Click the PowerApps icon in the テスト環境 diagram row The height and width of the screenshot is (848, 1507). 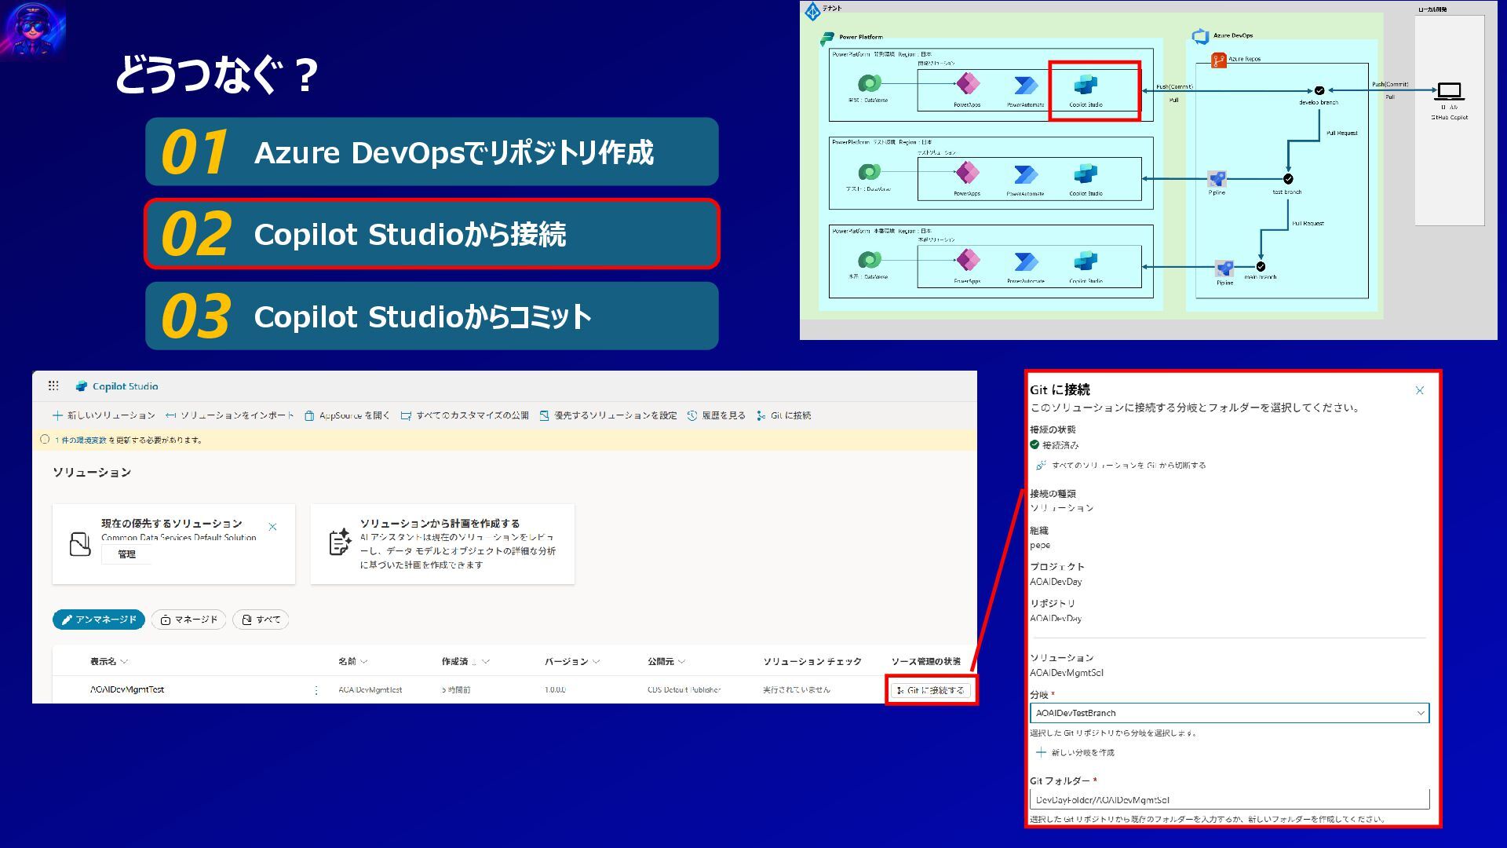[x=967, y=172]
